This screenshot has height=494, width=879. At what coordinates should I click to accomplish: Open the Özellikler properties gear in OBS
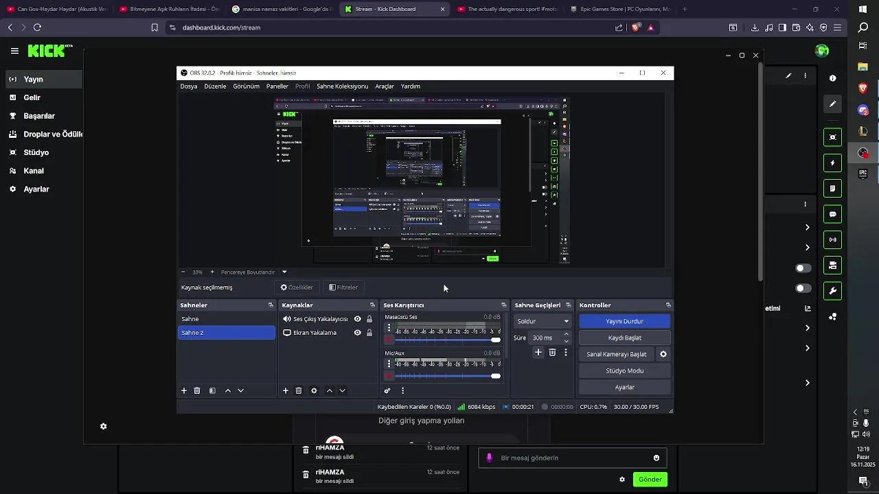click(297, 287)
